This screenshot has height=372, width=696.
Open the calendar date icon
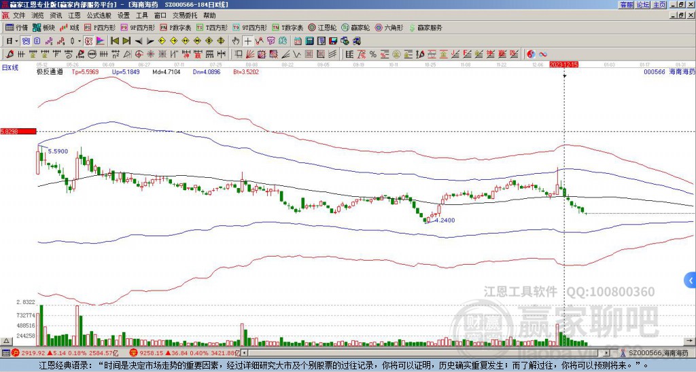click(298, 41)
